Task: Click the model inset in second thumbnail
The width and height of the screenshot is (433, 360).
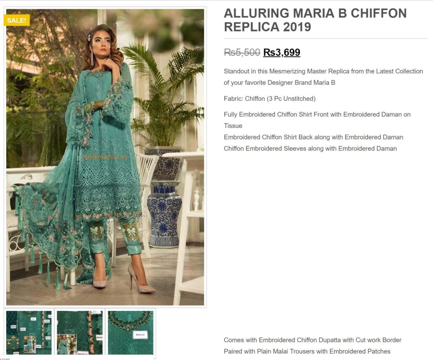Action: [x=67, y=344]
